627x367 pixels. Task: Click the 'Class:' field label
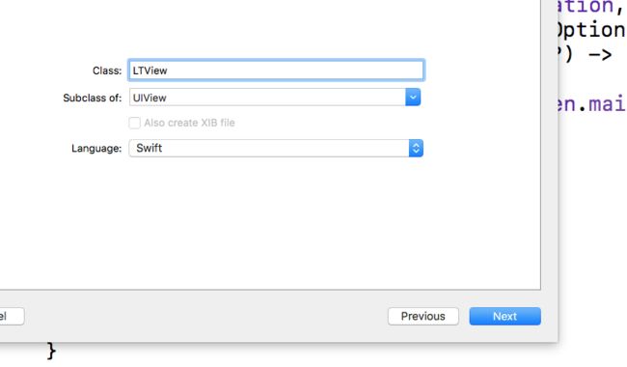pyautogui.click(x=107, y=71)
